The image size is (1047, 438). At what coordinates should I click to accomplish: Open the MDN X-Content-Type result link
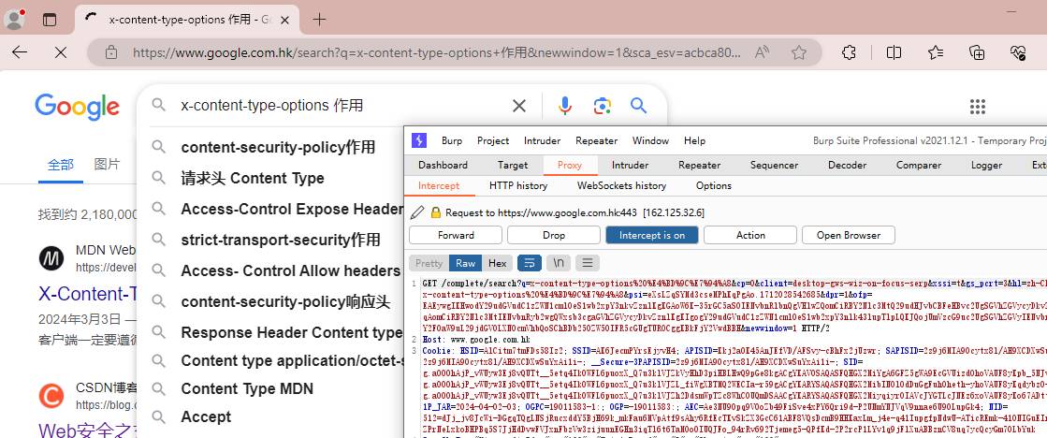88,295
